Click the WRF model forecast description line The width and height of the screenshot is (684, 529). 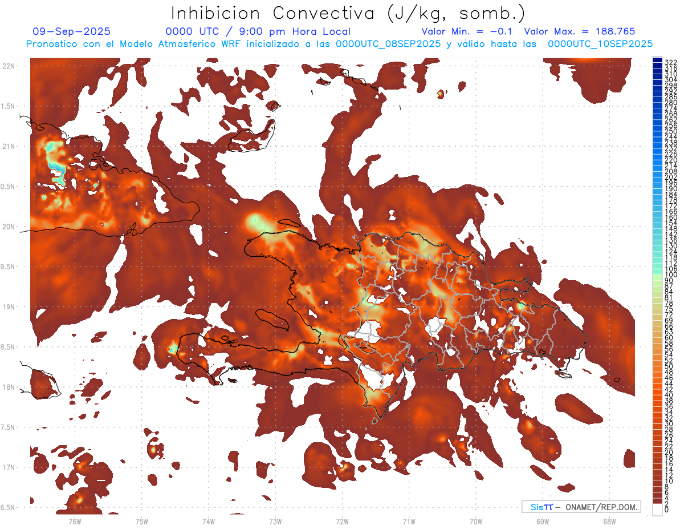coord(339,44)
